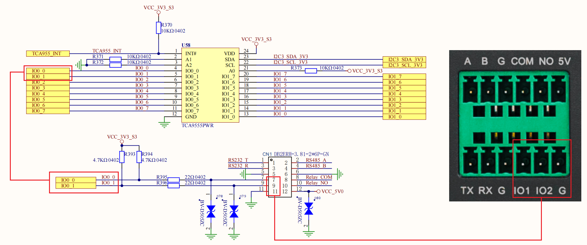The height and width of the screenshot is (245, 587).
Task: Click the D79 TVS diode symbol
Action: pyautogui.click(x=234, y=212)
